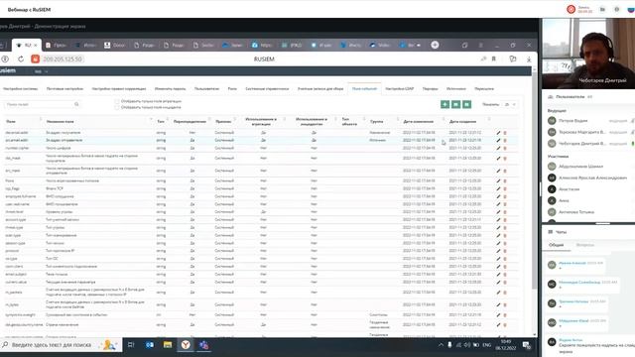
Task: Edit the in_packets row using pencil icon
Action: 498,293
